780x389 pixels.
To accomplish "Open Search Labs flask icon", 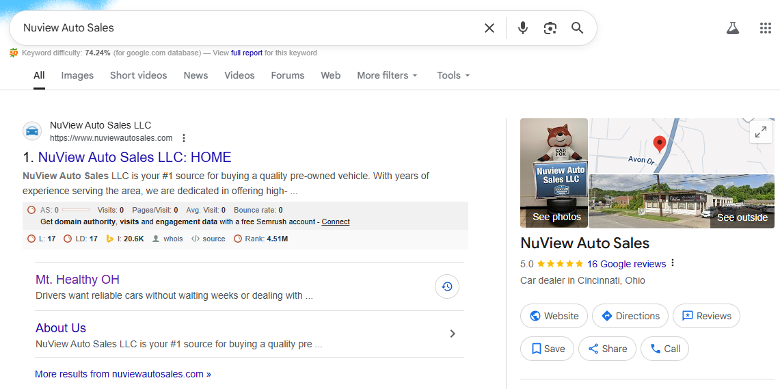I will 733,28.
